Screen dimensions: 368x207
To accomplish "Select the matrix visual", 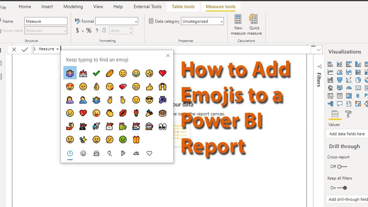I will 349,96.
